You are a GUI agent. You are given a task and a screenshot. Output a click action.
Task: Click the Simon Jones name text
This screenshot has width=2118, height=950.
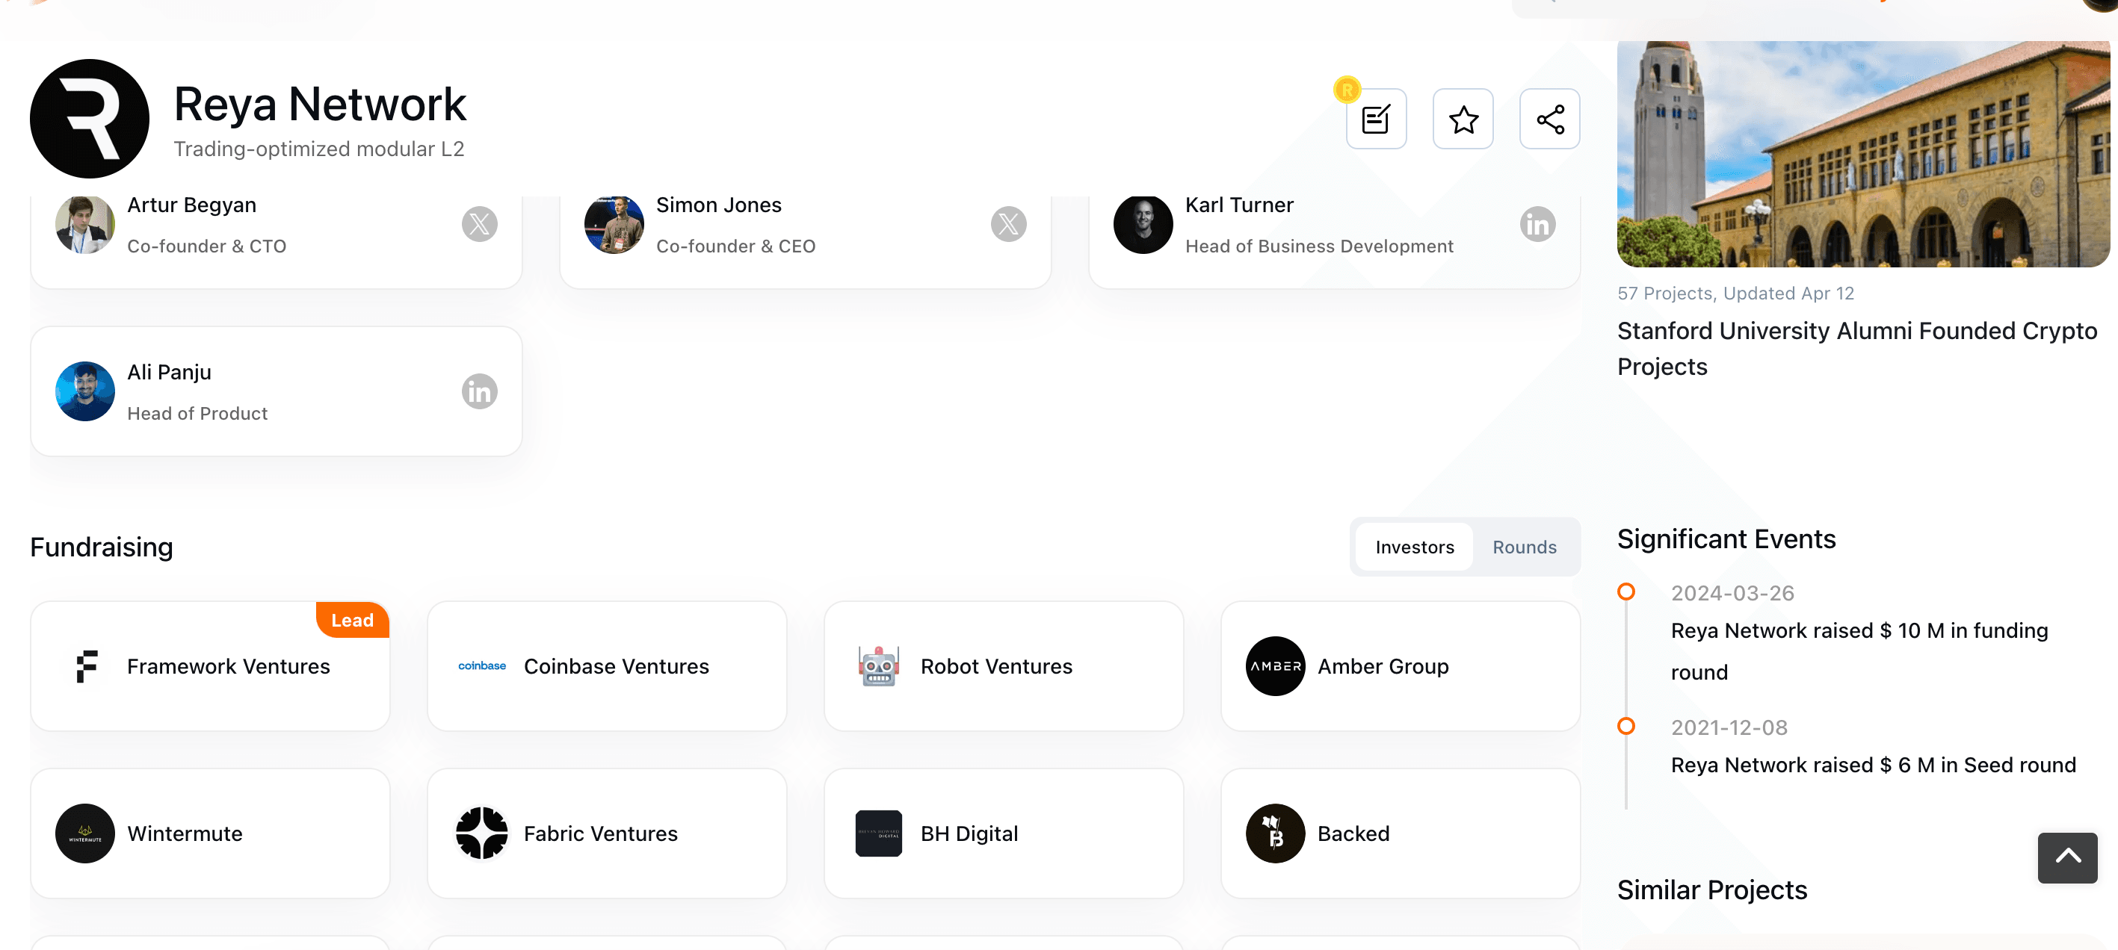pos(719,205)
